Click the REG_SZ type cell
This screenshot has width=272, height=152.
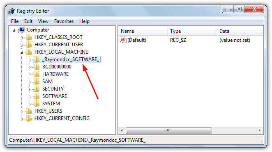point(178,40)
